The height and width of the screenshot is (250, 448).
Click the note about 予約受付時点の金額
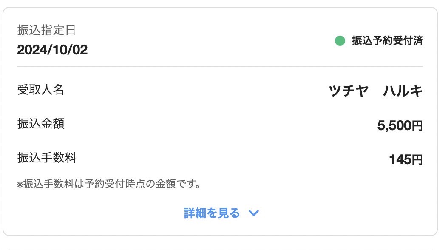109,184
